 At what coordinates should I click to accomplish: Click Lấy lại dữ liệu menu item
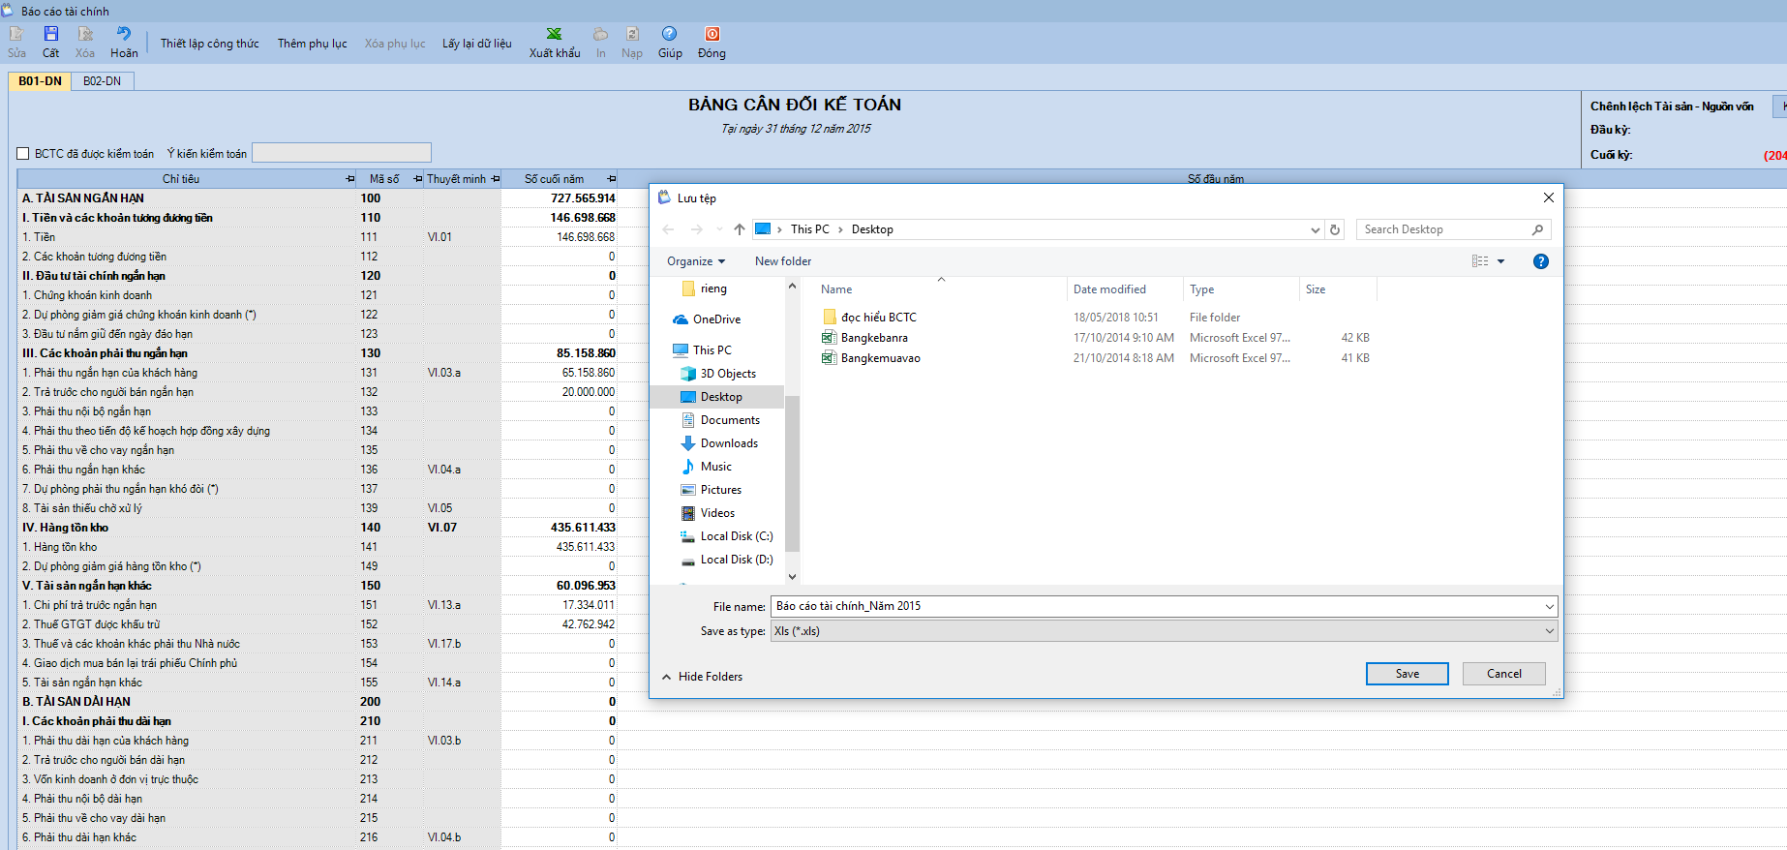[477, 44]
